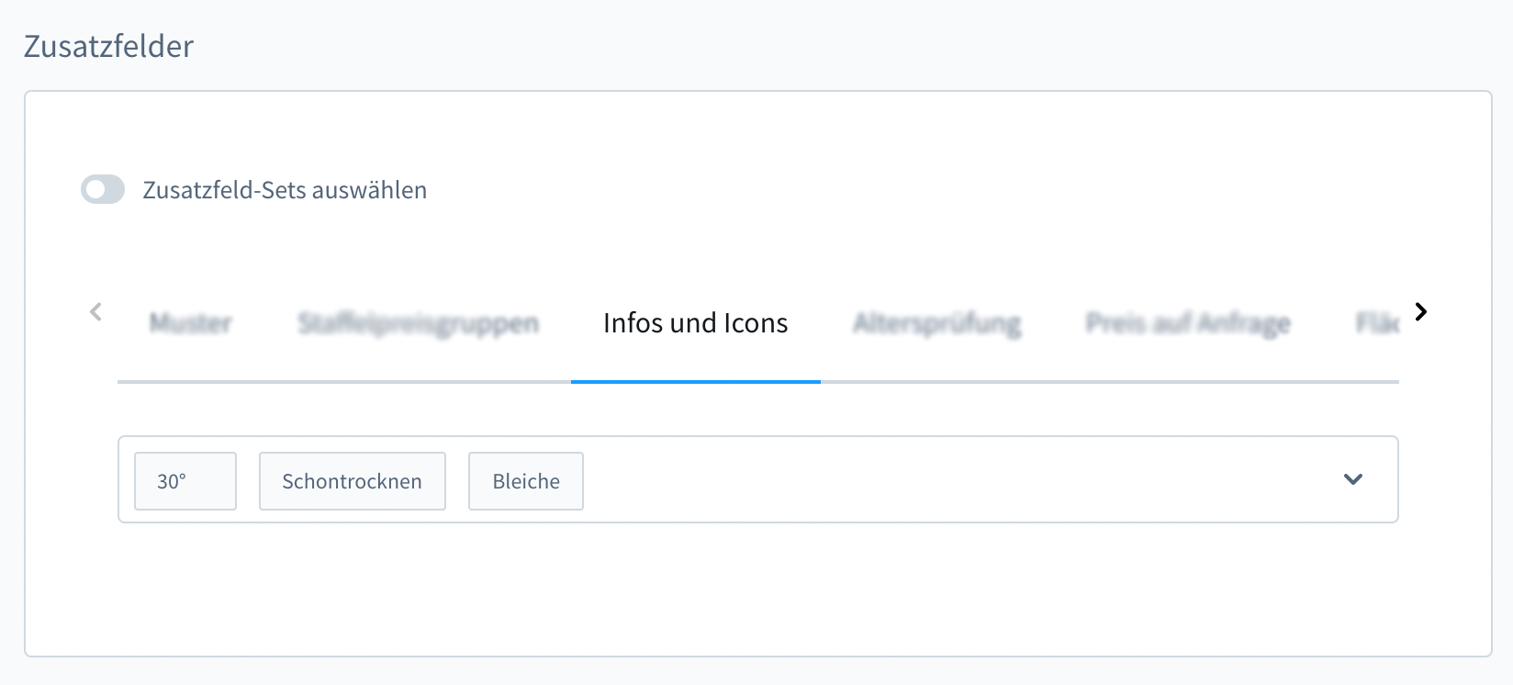
Task: Click the 30° selection tag
Action: click(185, 481)
